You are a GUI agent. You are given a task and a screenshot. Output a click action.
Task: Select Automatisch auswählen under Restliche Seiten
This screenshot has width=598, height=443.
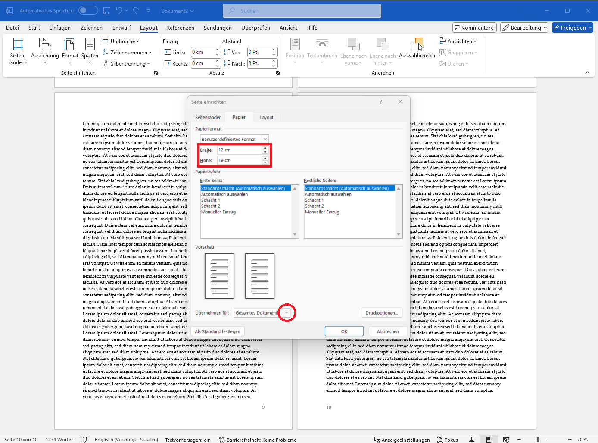(328, 194)
